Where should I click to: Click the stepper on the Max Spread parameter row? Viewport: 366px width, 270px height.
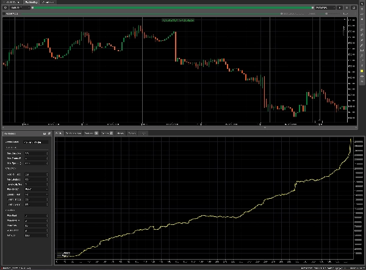click(x=47, y=163)
